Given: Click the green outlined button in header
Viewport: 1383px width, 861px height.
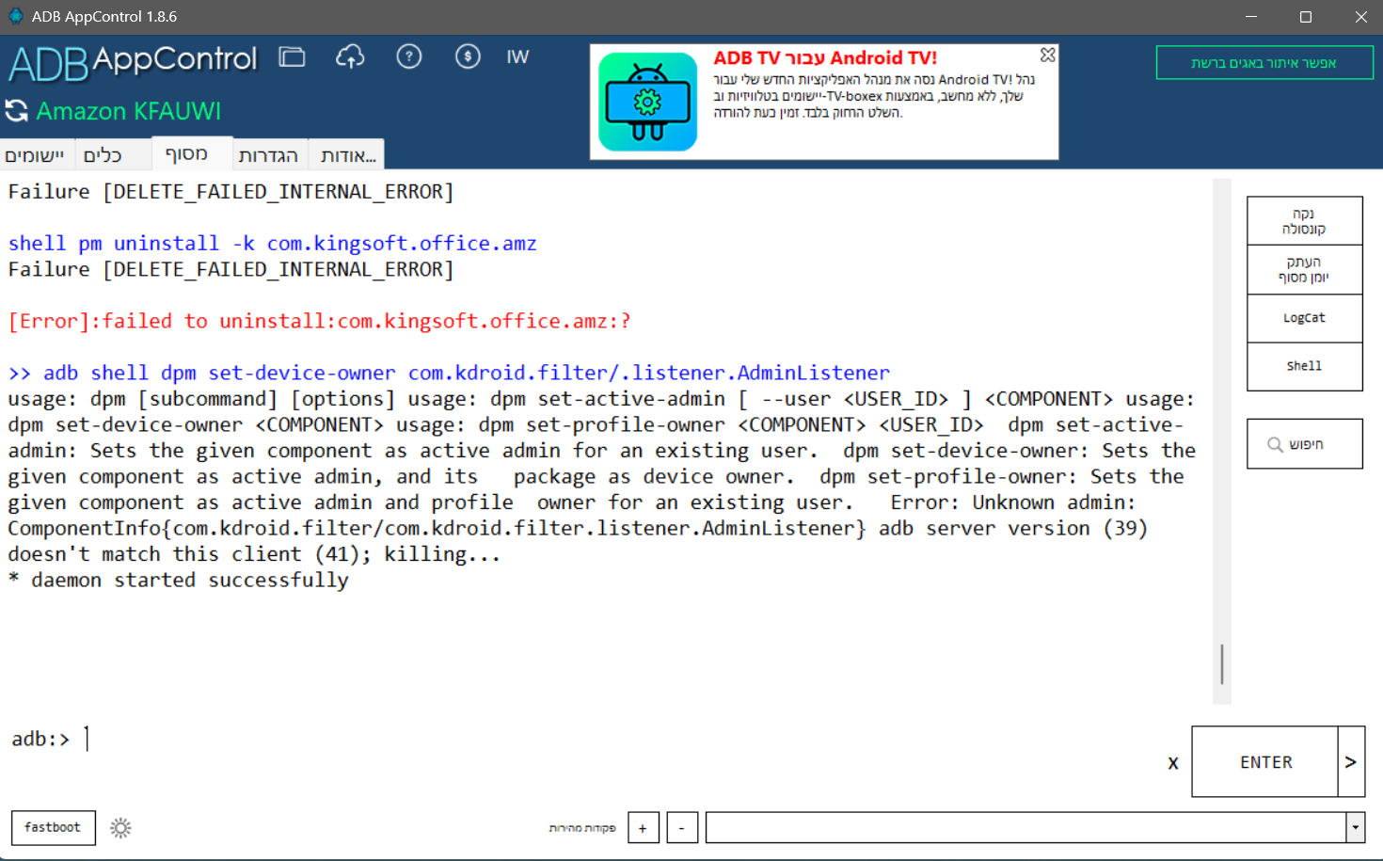Looking at the screenshot, I should click(1264, 63).
